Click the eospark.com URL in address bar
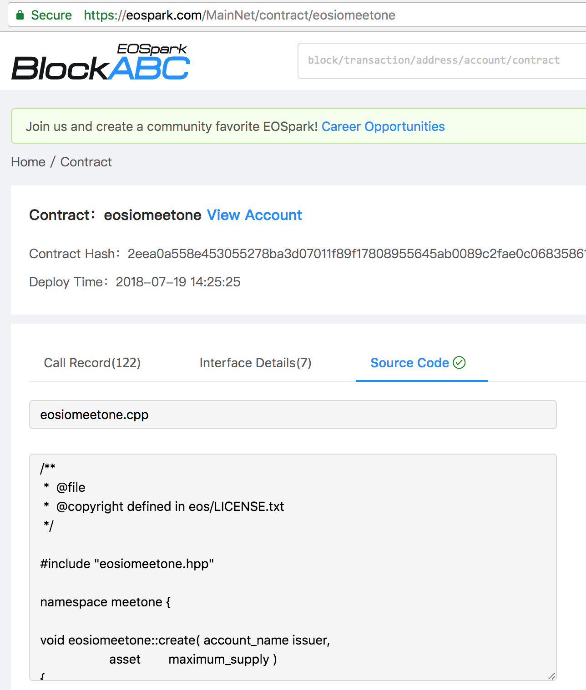The height and width of the screenshot is (690, 586). pyautogui.click(x=239, y=15)
